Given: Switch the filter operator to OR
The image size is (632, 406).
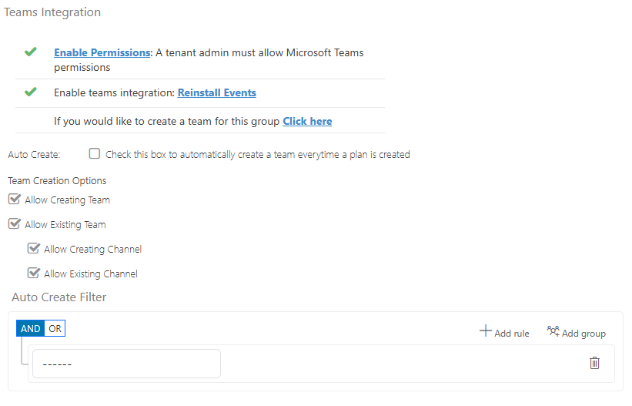Looking at the screenshot, I should [55, 329].
